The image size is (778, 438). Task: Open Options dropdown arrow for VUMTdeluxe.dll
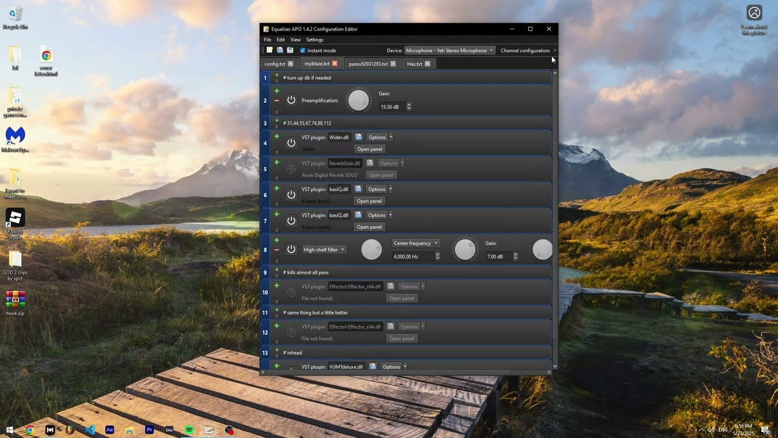(405, 367)
